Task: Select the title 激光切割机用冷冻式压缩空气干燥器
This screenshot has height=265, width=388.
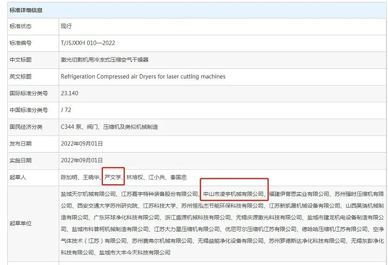Action: pyautogui.click(x=105, y=60)
